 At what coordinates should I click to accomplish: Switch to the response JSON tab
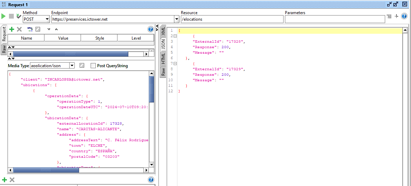coord(163,44)
